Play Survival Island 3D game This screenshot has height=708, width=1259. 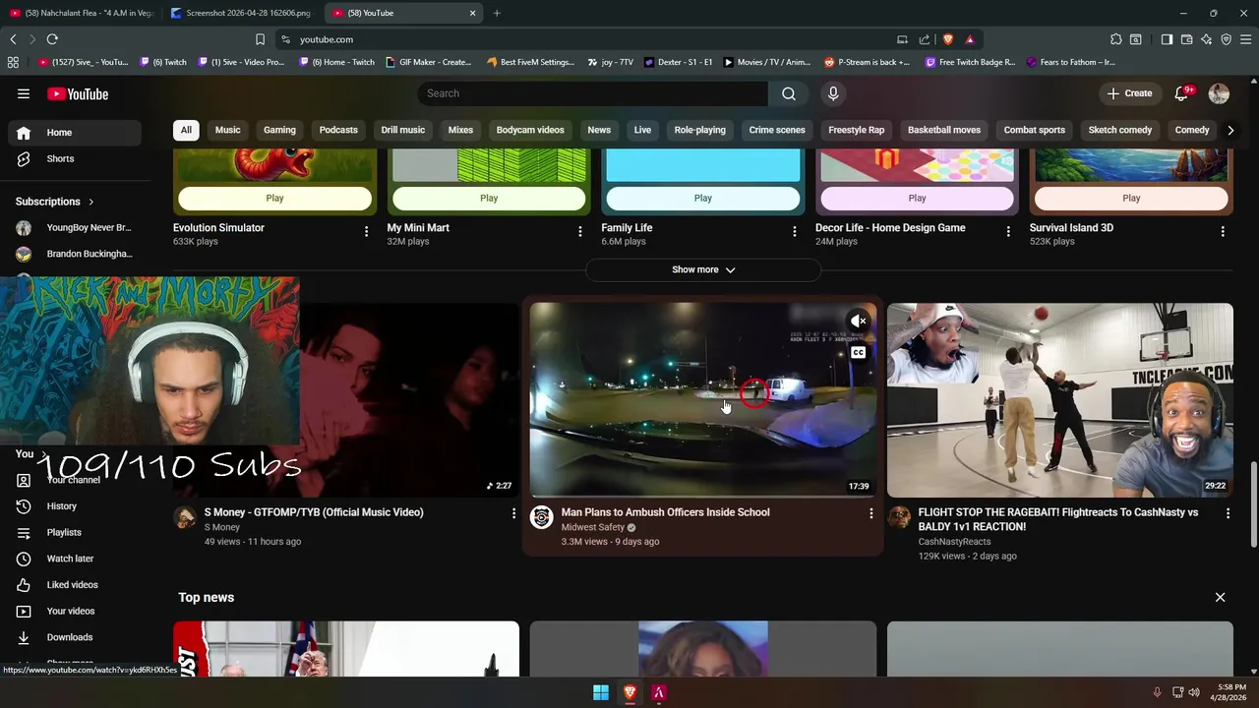tap(1131, 198)
